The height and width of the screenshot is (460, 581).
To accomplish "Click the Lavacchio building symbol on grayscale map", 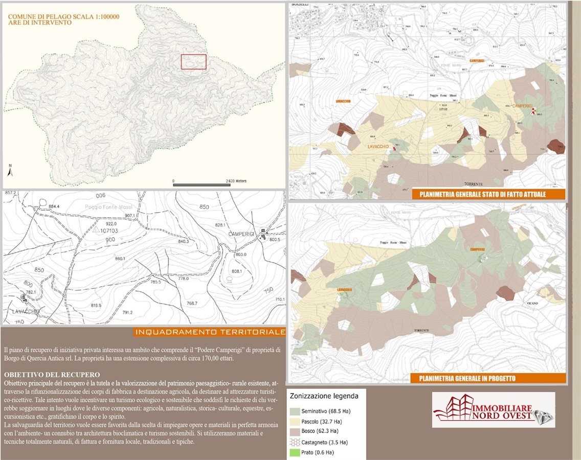I will [24, 297].
